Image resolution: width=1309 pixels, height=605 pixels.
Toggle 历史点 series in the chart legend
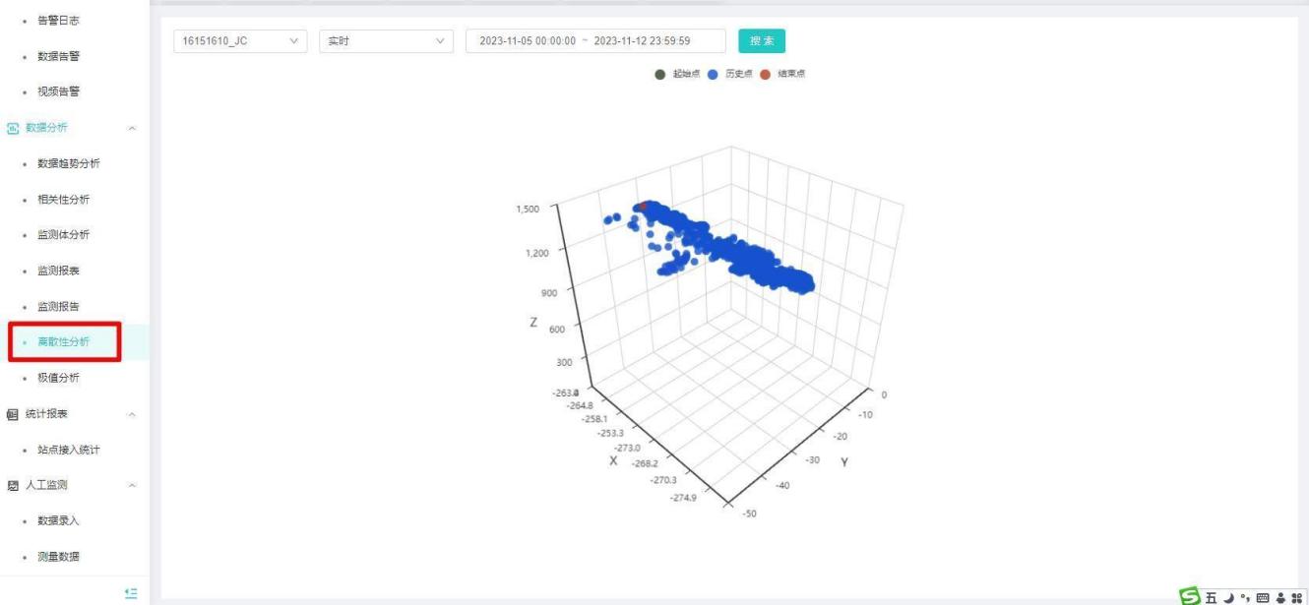728,74
